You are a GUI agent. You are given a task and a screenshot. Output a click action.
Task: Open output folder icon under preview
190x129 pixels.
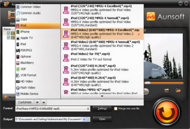[x=178, y=91]
